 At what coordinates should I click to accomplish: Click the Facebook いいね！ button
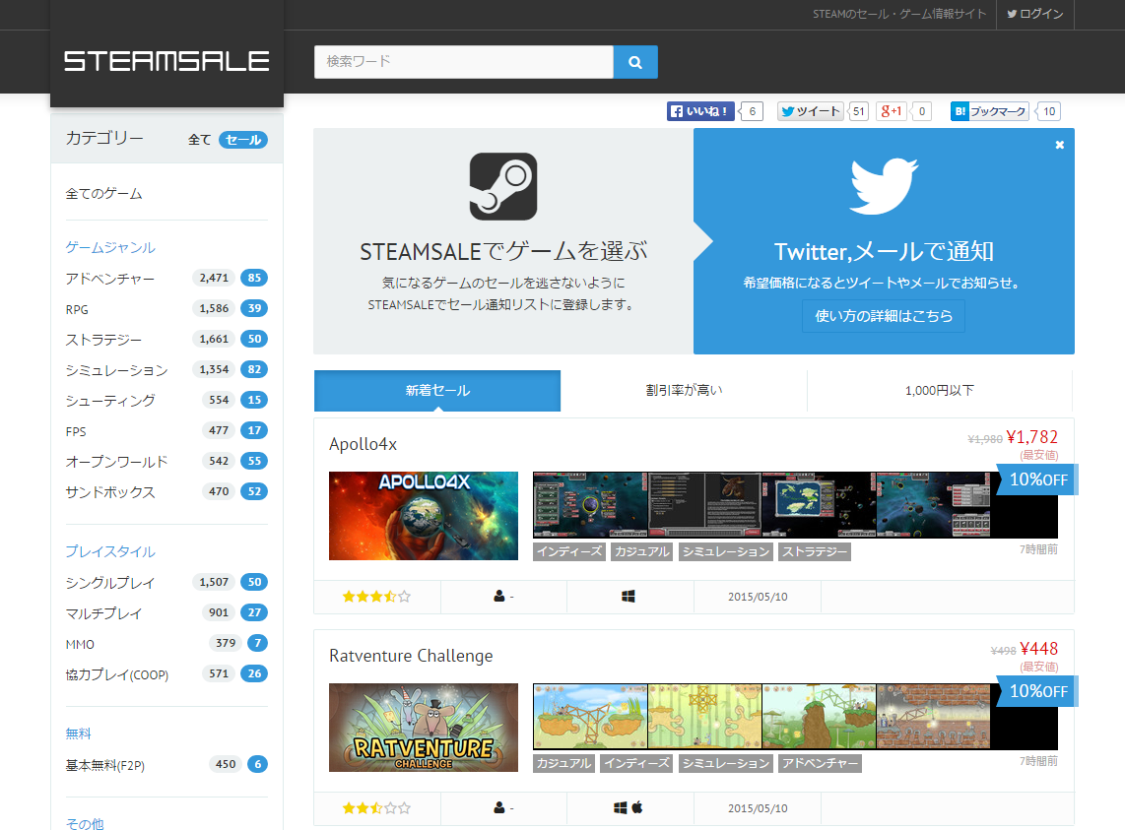pyautogui.click(x=700, y=111)
